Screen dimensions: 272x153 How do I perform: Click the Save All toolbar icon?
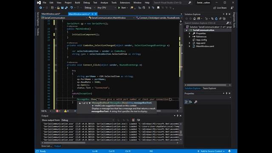pos(66,8)
